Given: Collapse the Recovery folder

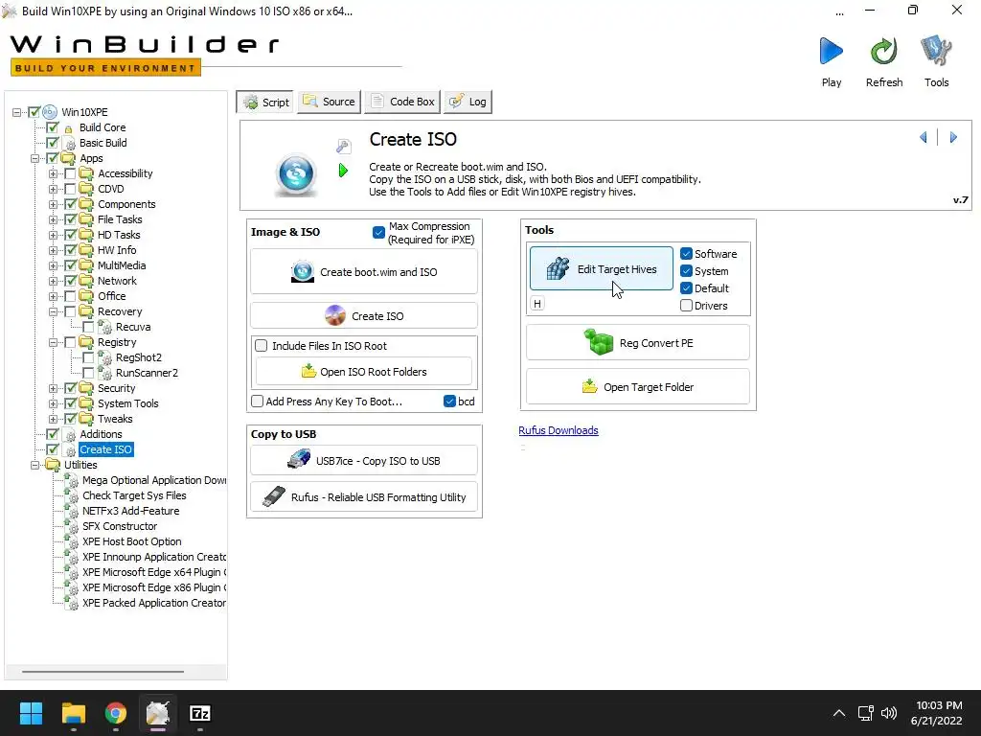Looking at the screenshot, I should (53, 311).
